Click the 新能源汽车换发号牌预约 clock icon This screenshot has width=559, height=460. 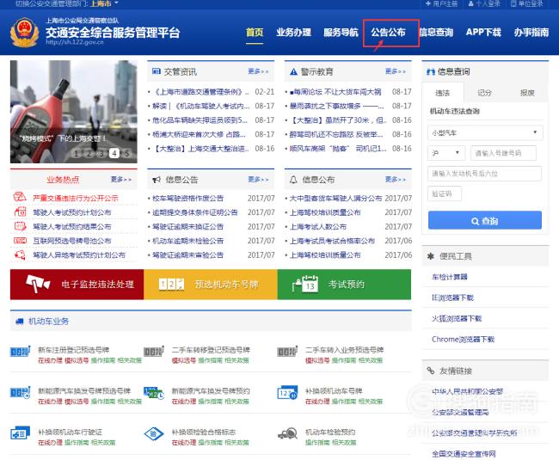[154, 393]
